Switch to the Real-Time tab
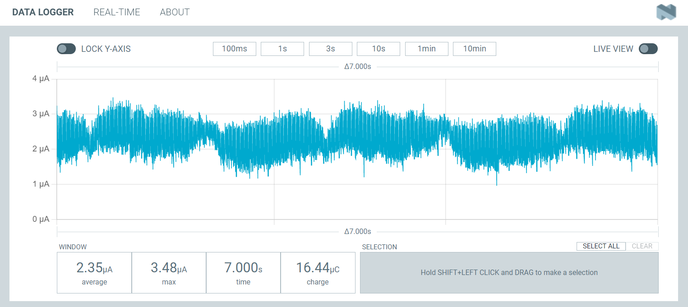The height and width of the screenshot is (307, 688). (117, 12)
